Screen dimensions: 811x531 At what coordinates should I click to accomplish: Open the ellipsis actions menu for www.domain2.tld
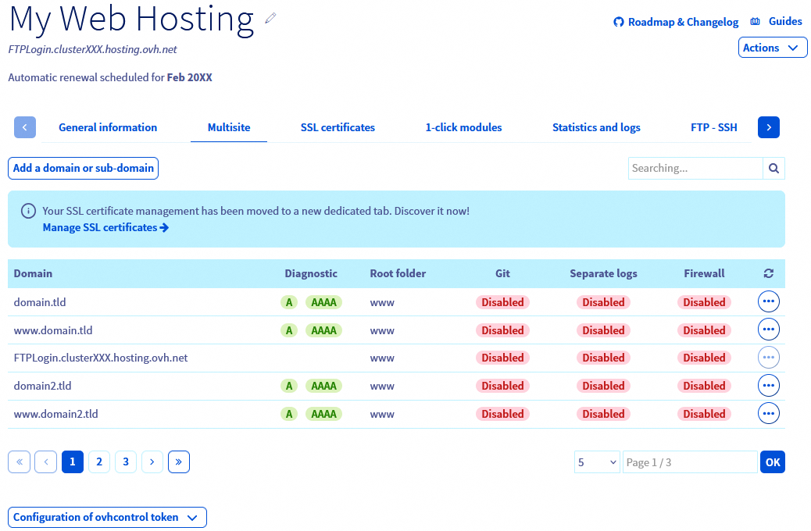[x=768, y=413]
